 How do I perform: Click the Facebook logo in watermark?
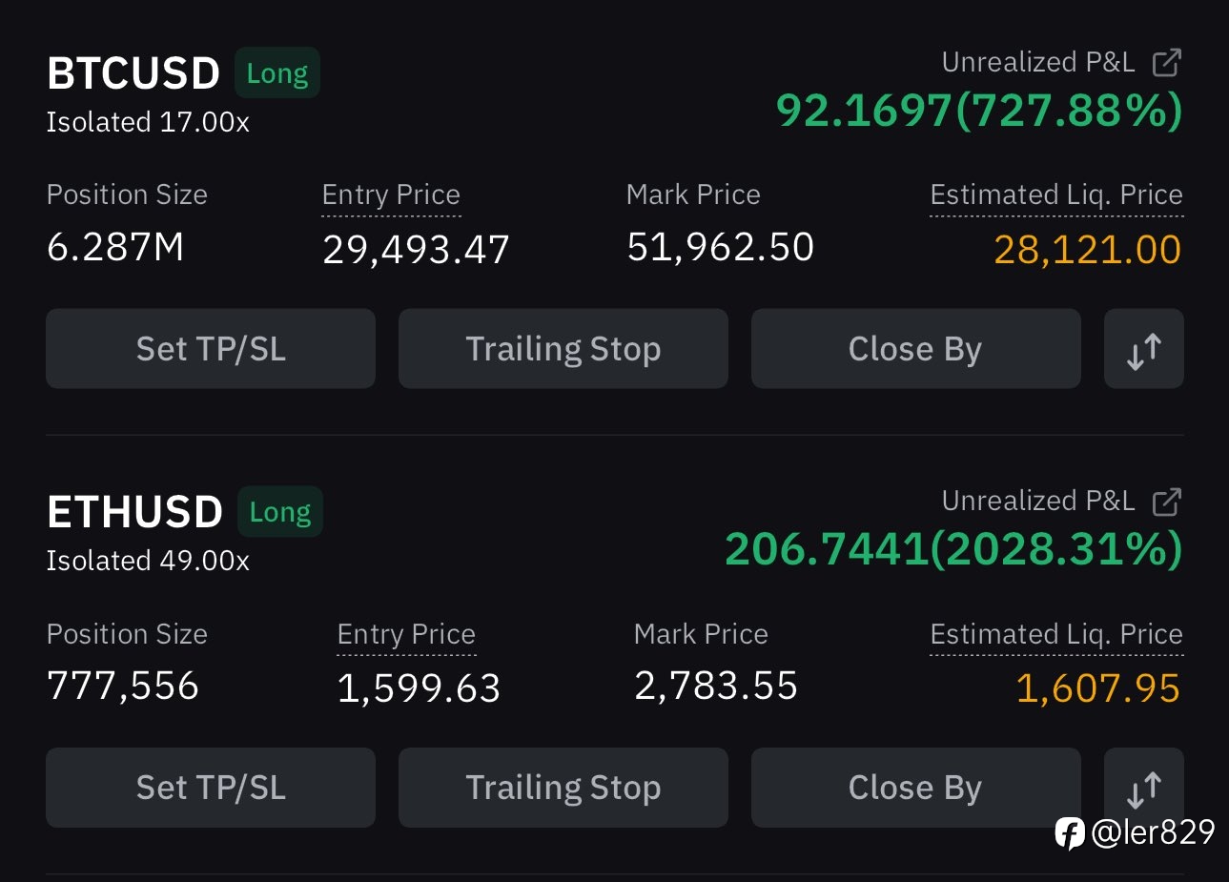[x=1070, y=833]
